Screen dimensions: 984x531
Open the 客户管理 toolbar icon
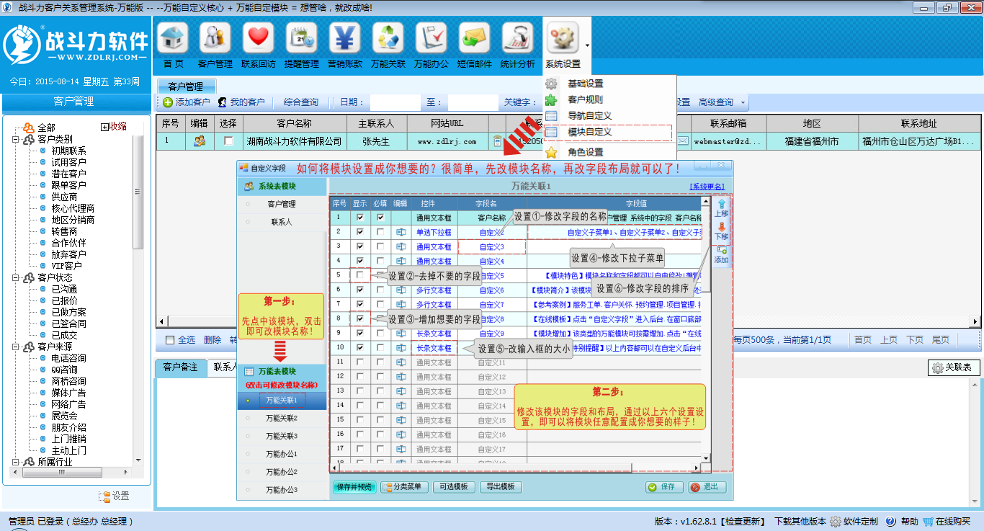[x=215, y=38]
